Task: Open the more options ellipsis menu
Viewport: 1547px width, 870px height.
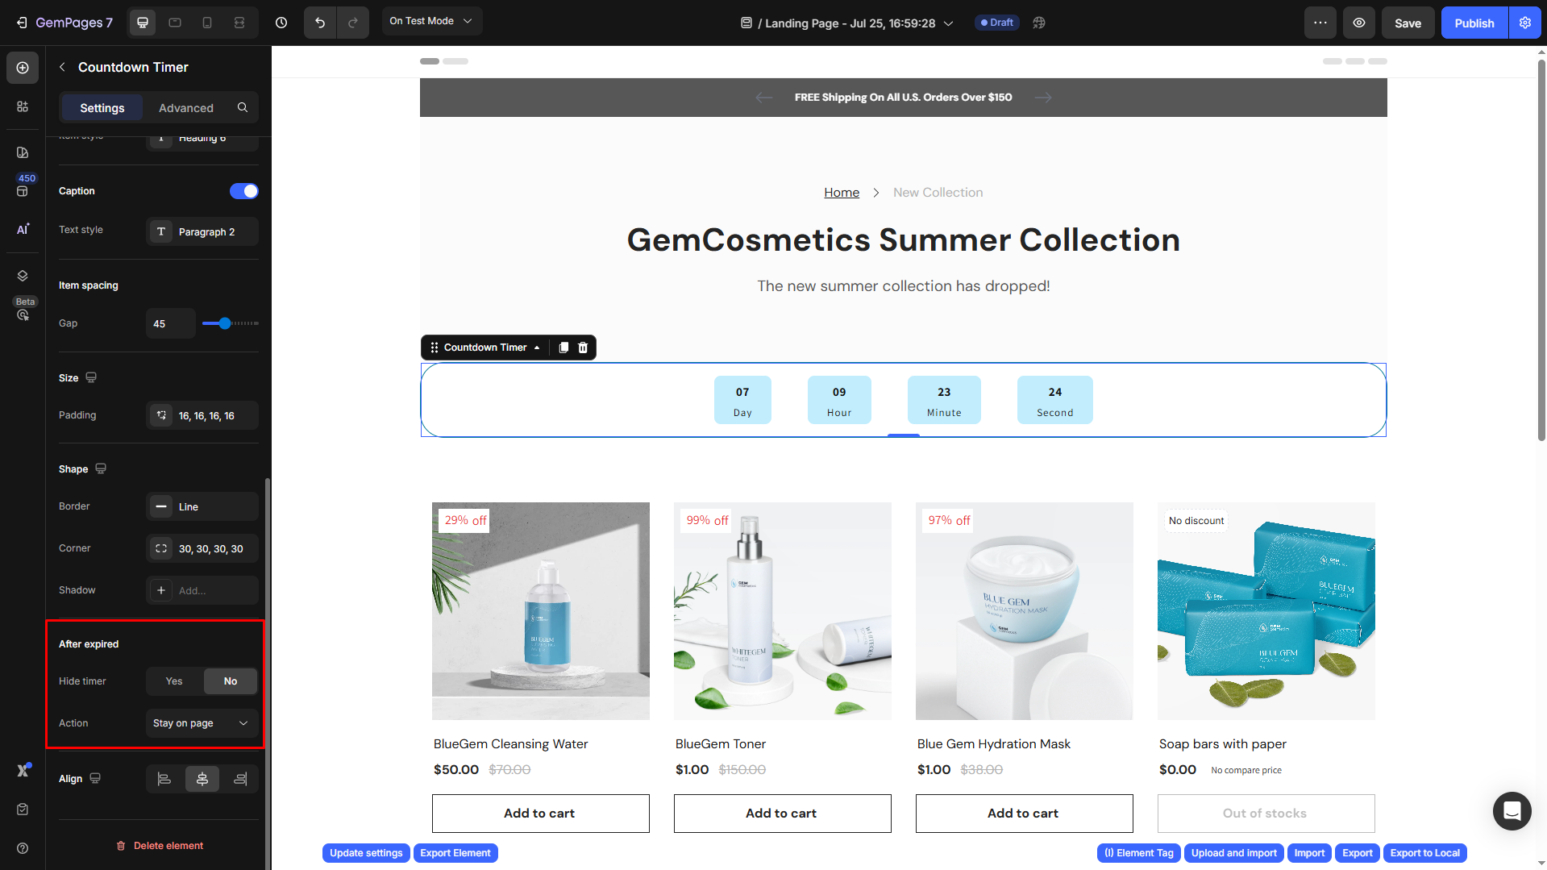Action: (1320, 23)
